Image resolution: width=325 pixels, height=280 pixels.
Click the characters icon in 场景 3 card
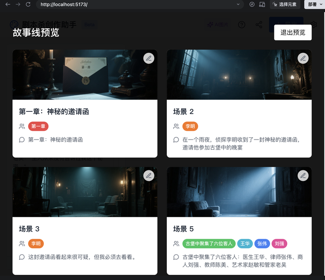coord(22,244)
